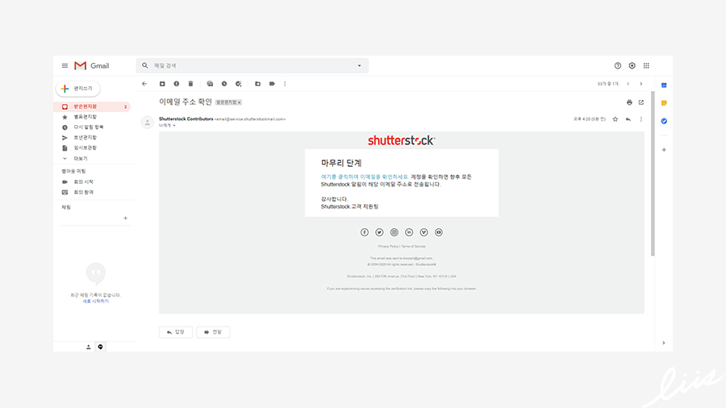Image resolution: width=726 pixels, height=408 pixels.
Task: Open Shutterstock Twitter icon
Action: [379, 232]
